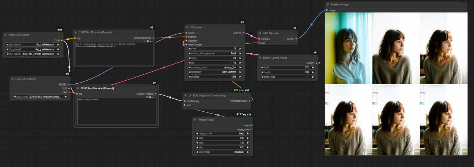Screen dimensions: 474x167
Task: Click the Empty Latent Image collapse dot
Action: click(x=260, y=58)
